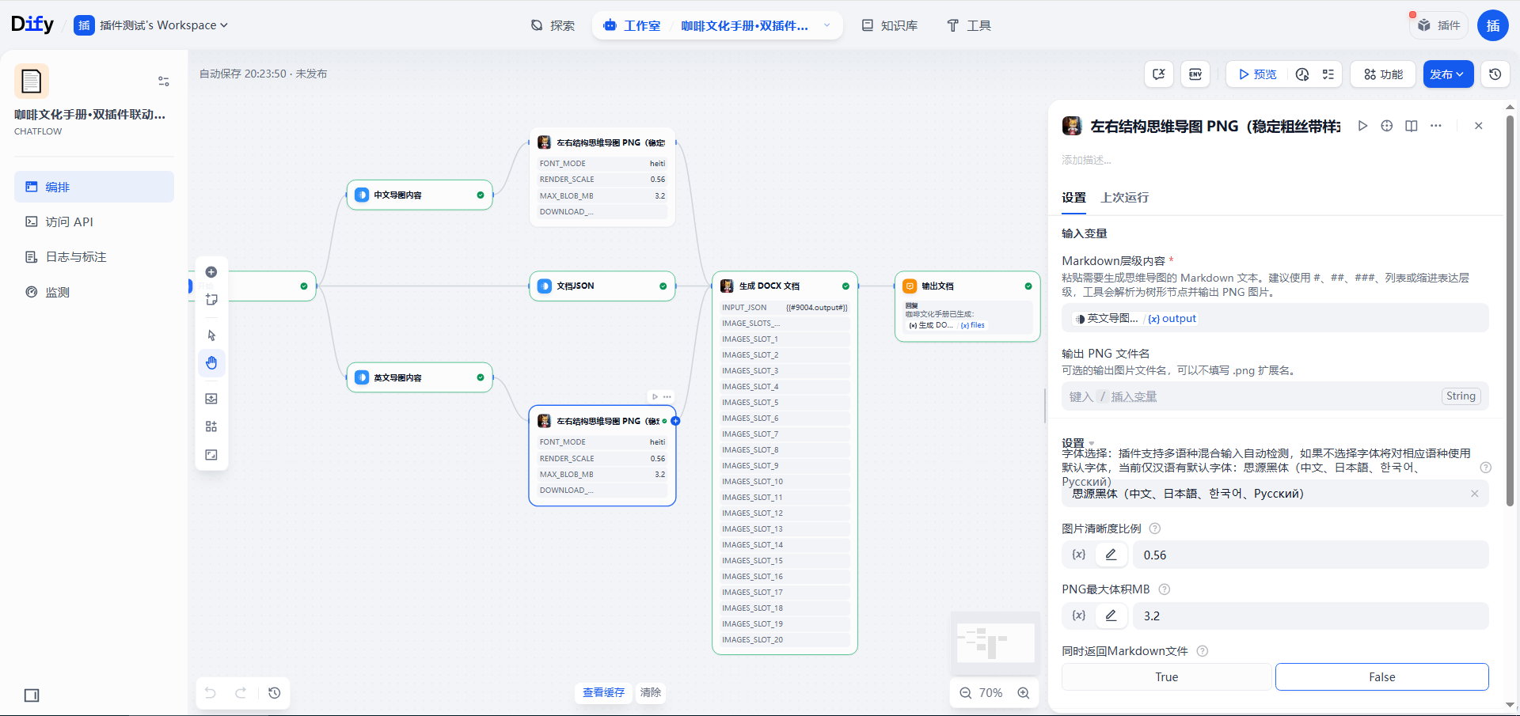Open version history icon next to 发布
Screen dimensions: 1520x716
point(1495,74)
